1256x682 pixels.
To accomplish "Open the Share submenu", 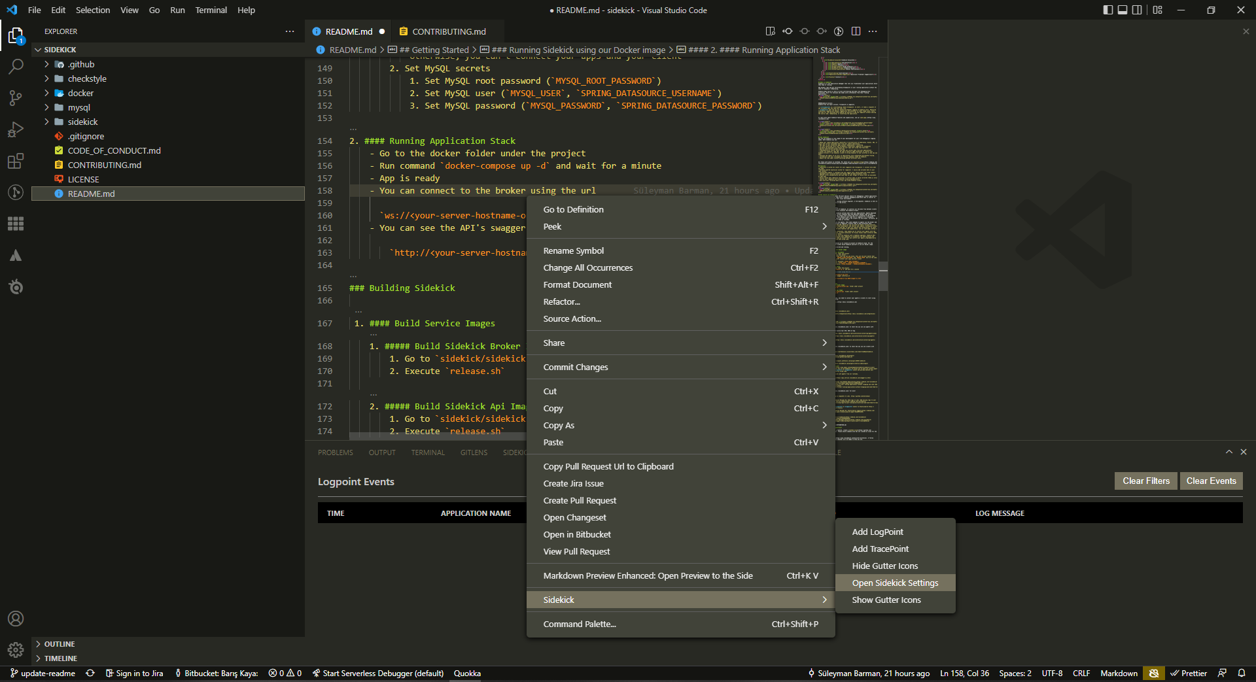I will 680,343.
